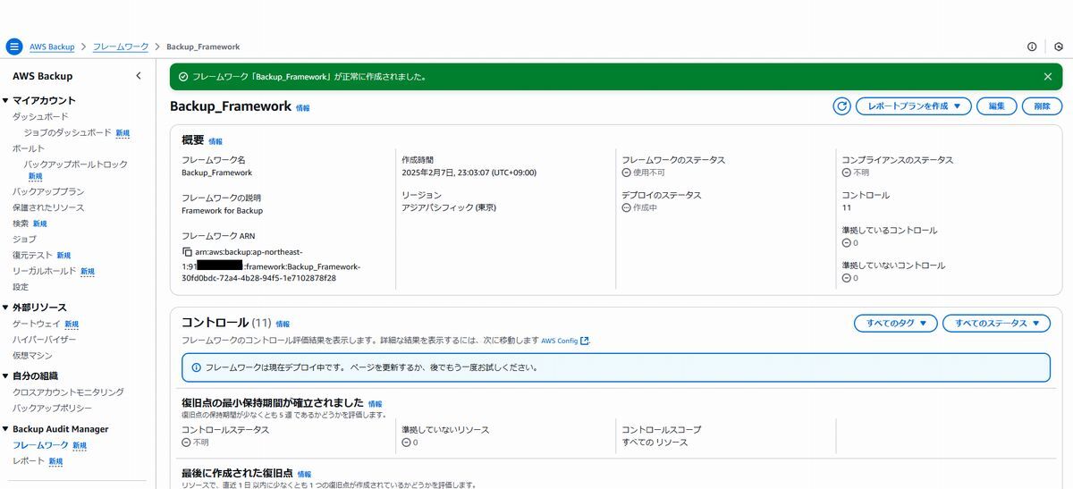This screenshot has height=489, width=1073.
Task: Click the 編集 button
Action: coord(996,106)
